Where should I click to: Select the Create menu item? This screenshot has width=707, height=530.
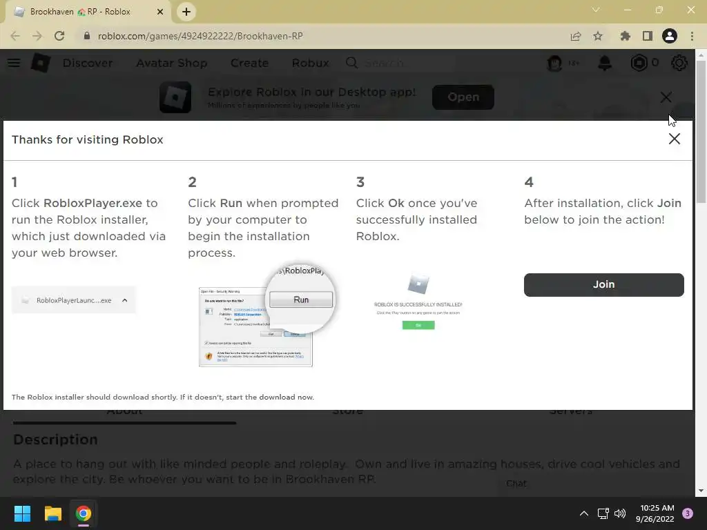click(x=249, y=63)
